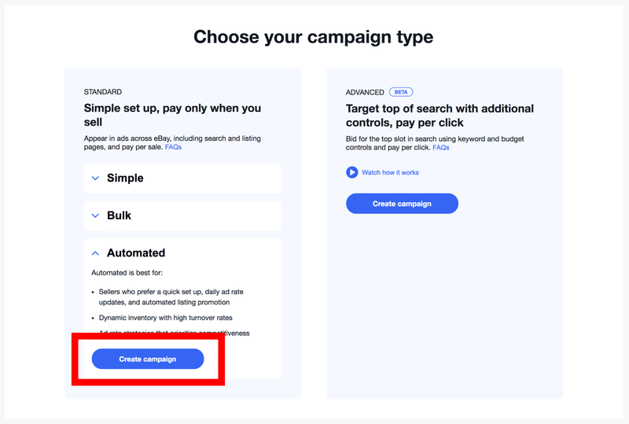Screen dimensions: 629x424
Task: Create campaign under Automated section
Action: click(148, 359)
